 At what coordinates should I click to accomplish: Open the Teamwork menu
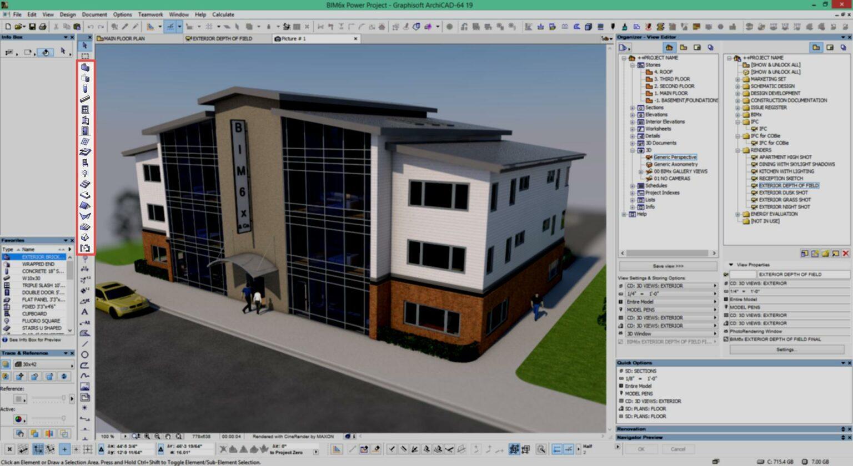(x=149, y=14)
